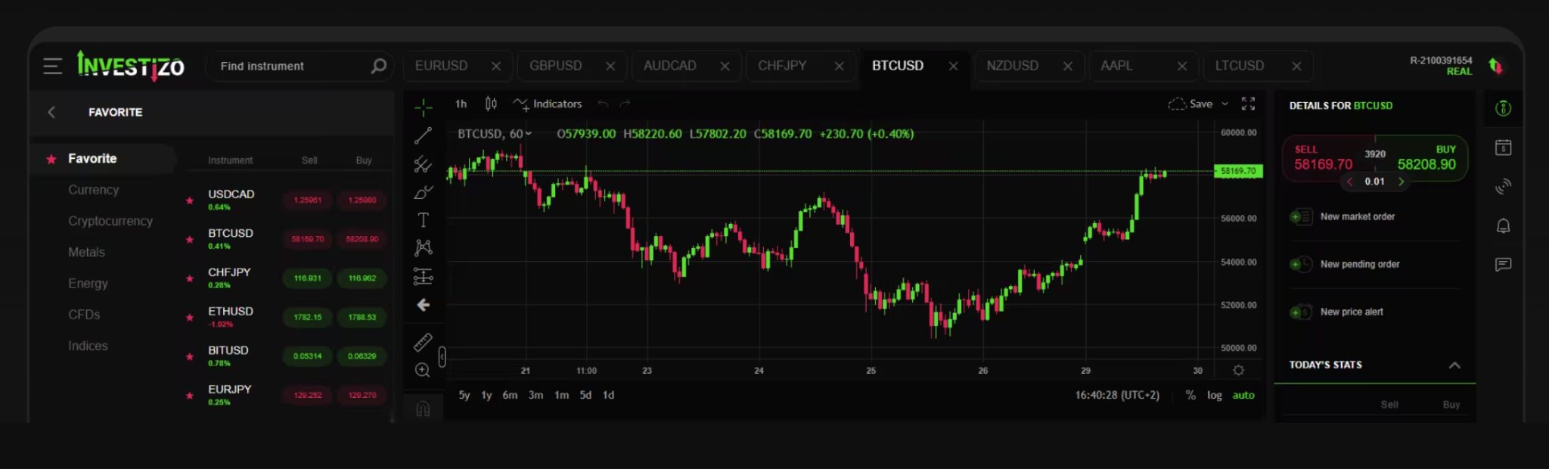Select the text annotation tool
Image resolution: width=1549 pixels, height=469 pixels.
click(x=423, y=220)
